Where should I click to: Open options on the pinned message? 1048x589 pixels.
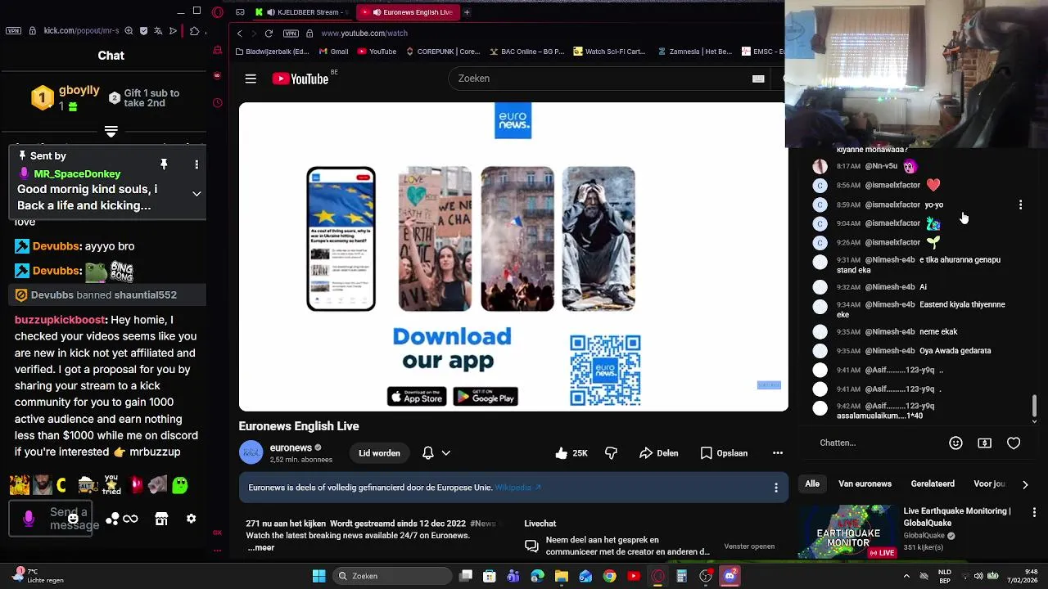pyautogui.click(x=196, y=164)
